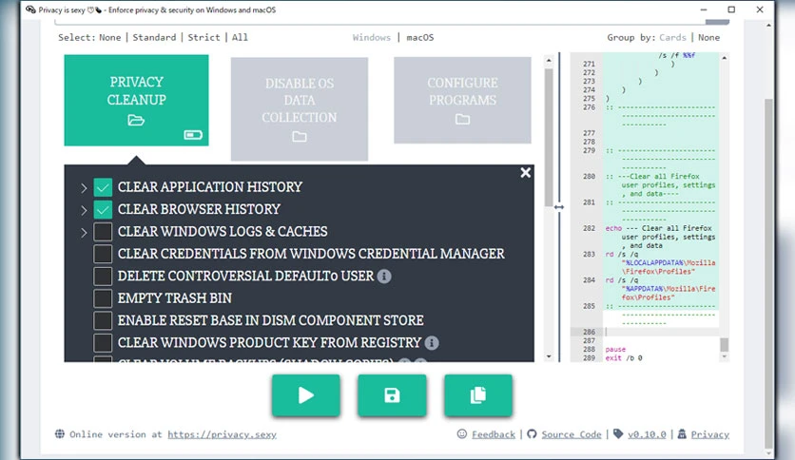Click the main window vertical scrollbar

click(x=769, y=274)
